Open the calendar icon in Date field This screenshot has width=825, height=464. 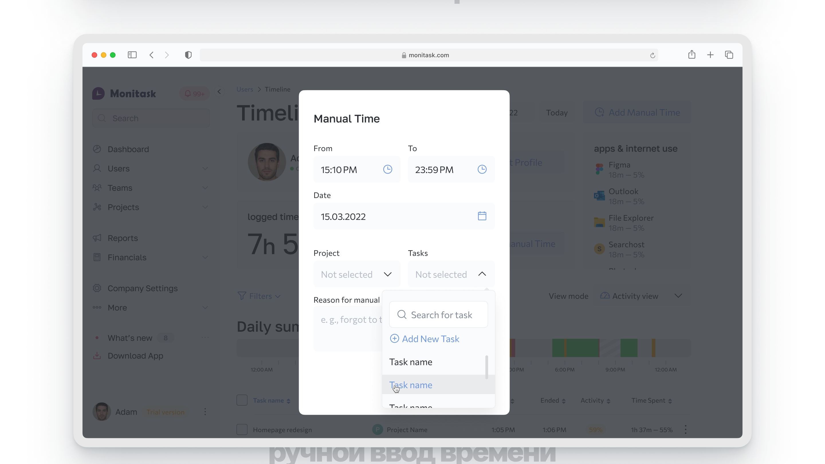(x=482, y=216)
